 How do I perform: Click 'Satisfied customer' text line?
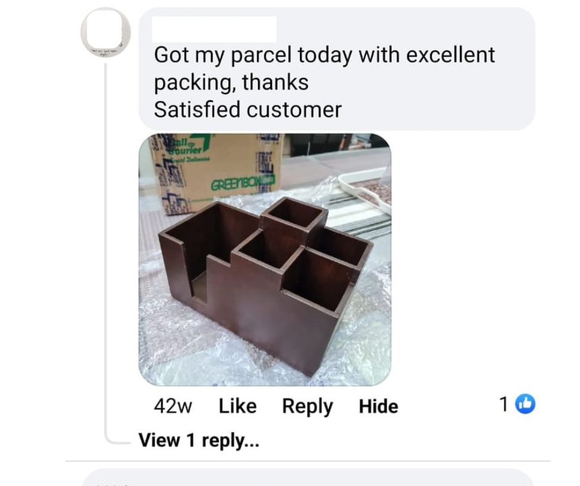[x=247, y=110]
